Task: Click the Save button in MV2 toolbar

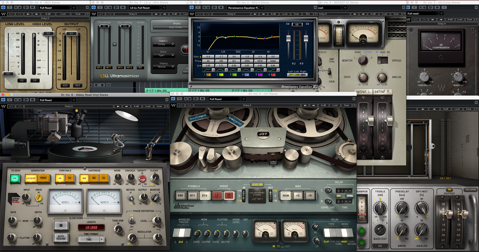Action: pyautogui.click(x=78, y=14)
